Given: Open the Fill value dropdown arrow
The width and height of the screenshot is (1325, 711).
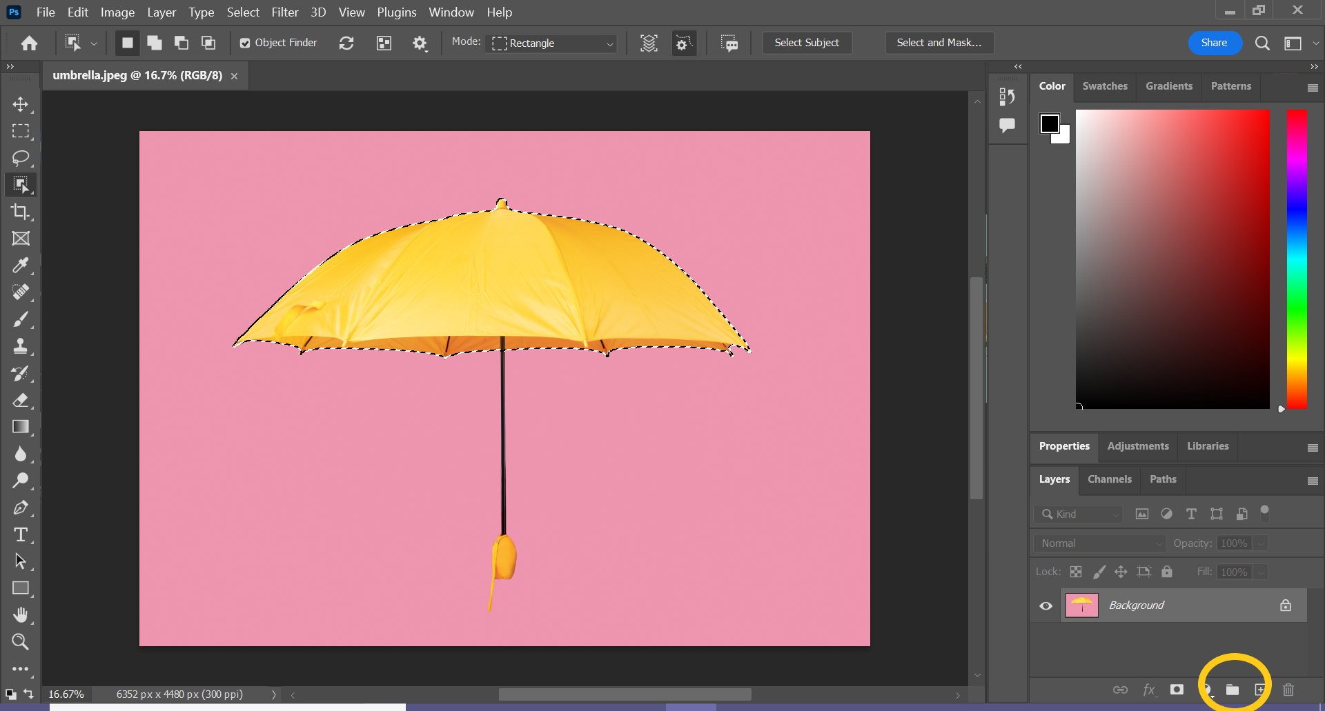Looking at the screenshot, I should click(x=1261, y=572).
